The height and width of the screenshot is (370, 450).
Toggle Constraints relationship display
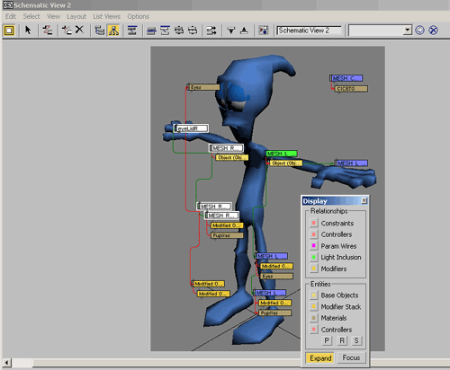coord(314,223)
